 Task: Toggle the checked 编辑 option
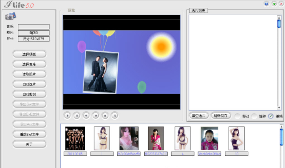coord(271,116)
